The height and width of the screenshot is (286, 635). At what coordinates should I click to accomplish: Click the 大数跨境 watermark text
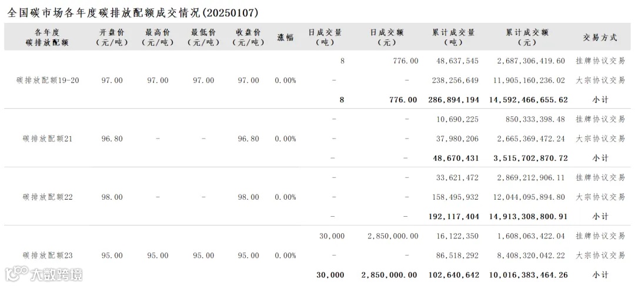coord(56,275)
